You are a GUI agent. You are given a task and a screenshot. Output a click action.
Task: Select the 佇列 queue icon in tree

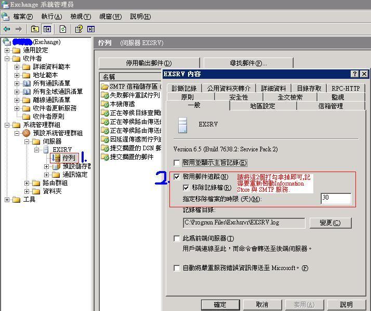pos(57,158)
